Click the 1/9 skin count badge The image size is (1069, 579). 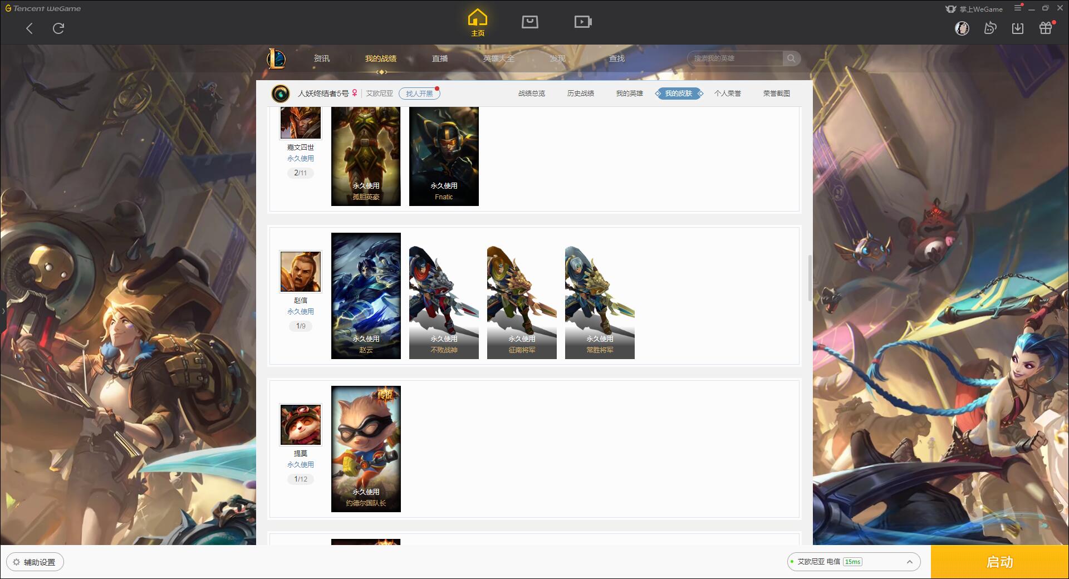(301, 326)
